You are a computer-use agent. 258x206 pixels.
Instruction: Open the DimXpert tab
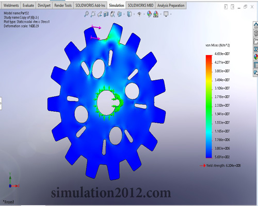(x=44, y=6)
